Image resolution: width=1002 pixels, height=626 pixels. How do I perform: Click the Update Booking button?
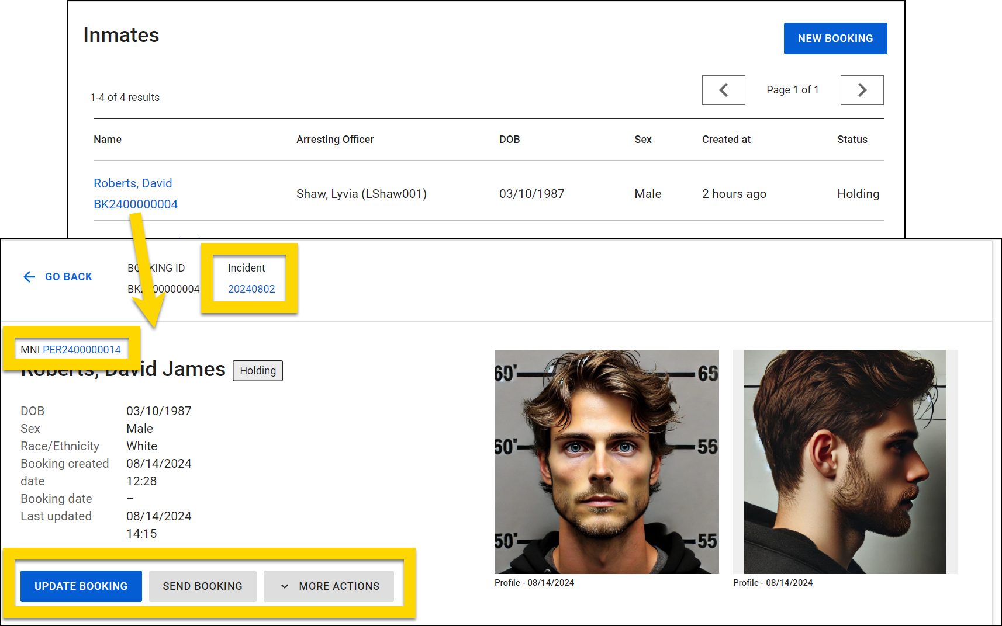(81, 586)
